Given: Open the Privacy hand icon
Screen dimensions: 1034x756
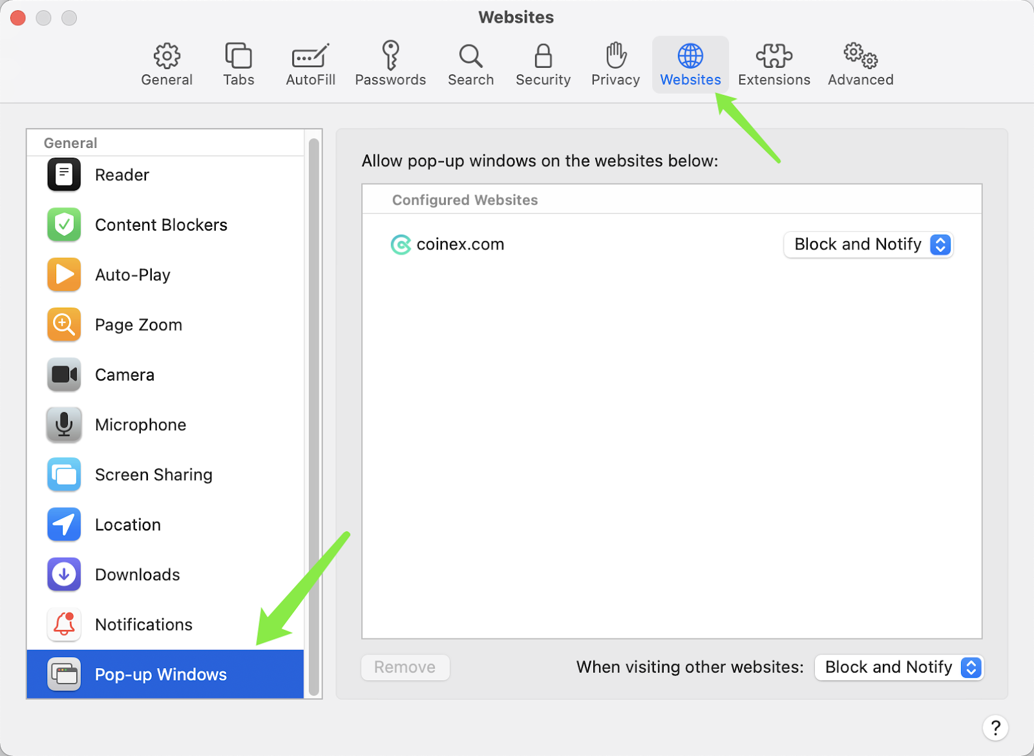Looking at the screenshot, I should point(616,56).
